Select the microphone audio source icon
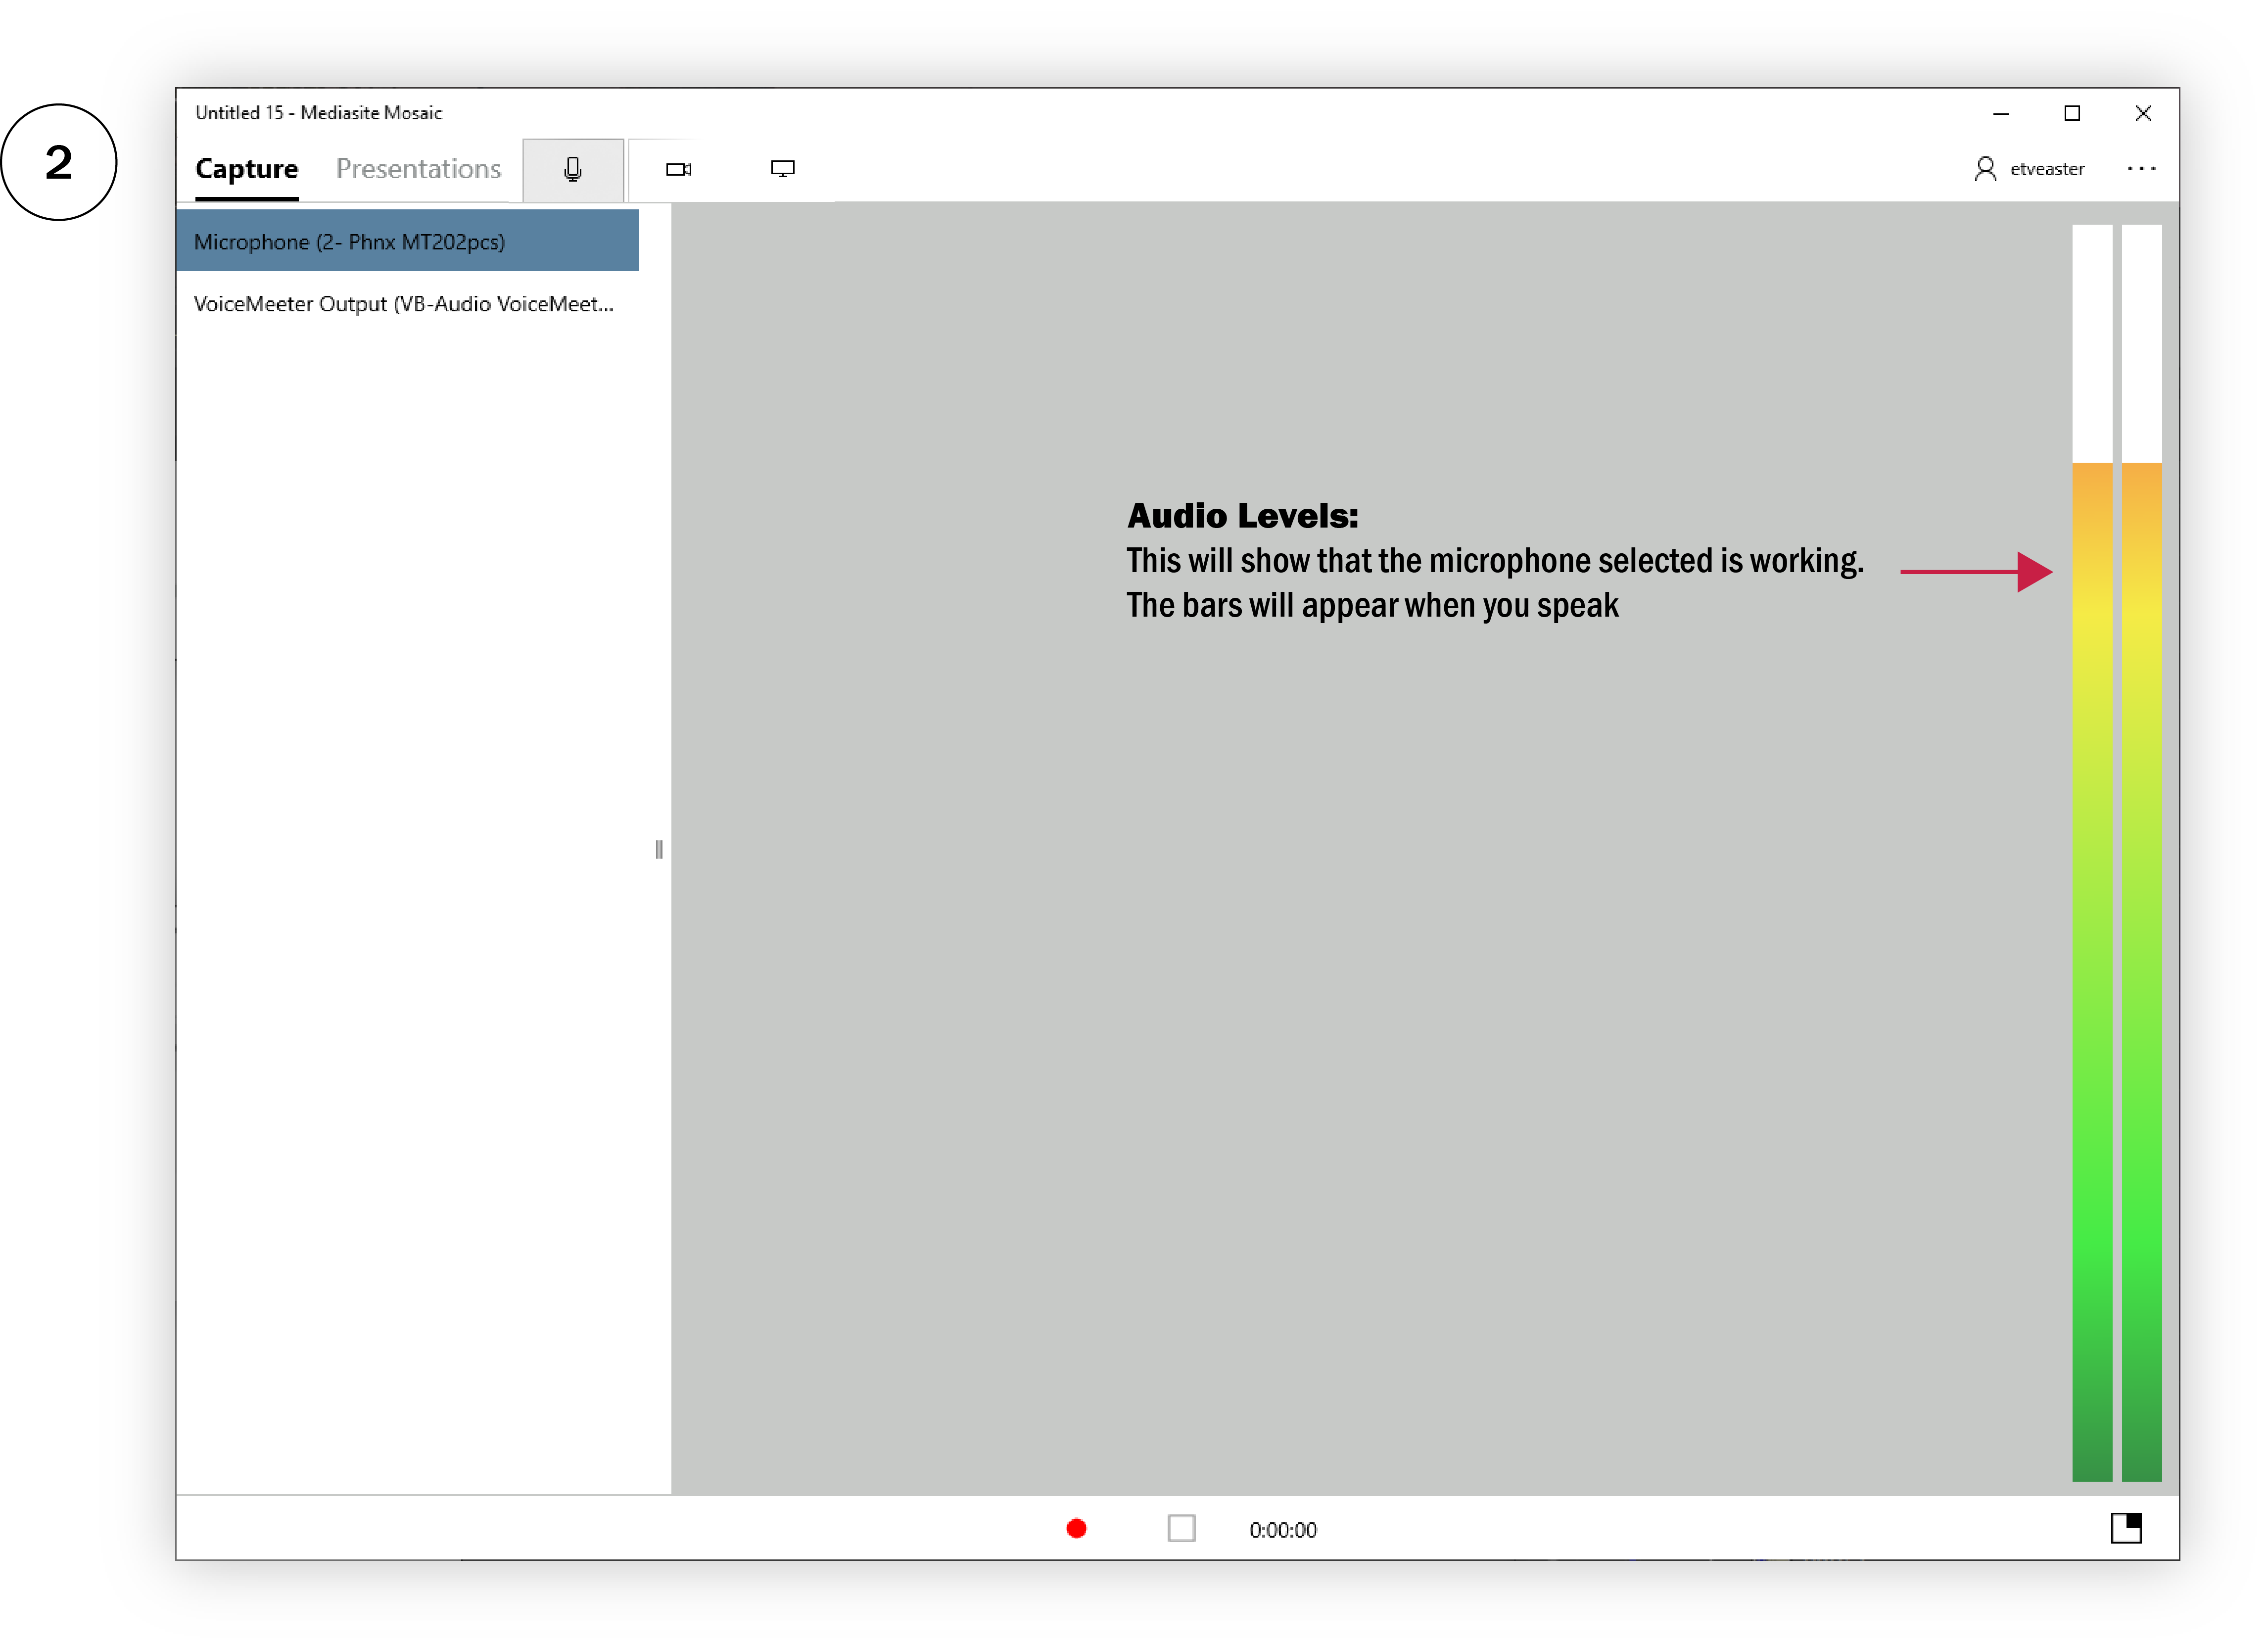The height and width of the screenshot is (1648, 2268). pos(572,169)
